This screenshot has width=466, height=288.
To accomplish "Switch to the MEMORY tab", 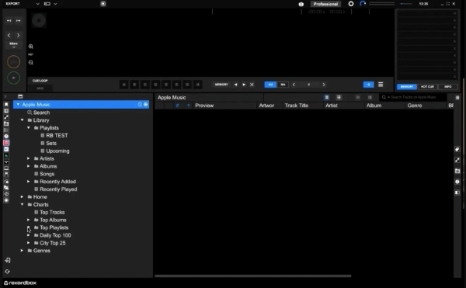I will 406,87.
